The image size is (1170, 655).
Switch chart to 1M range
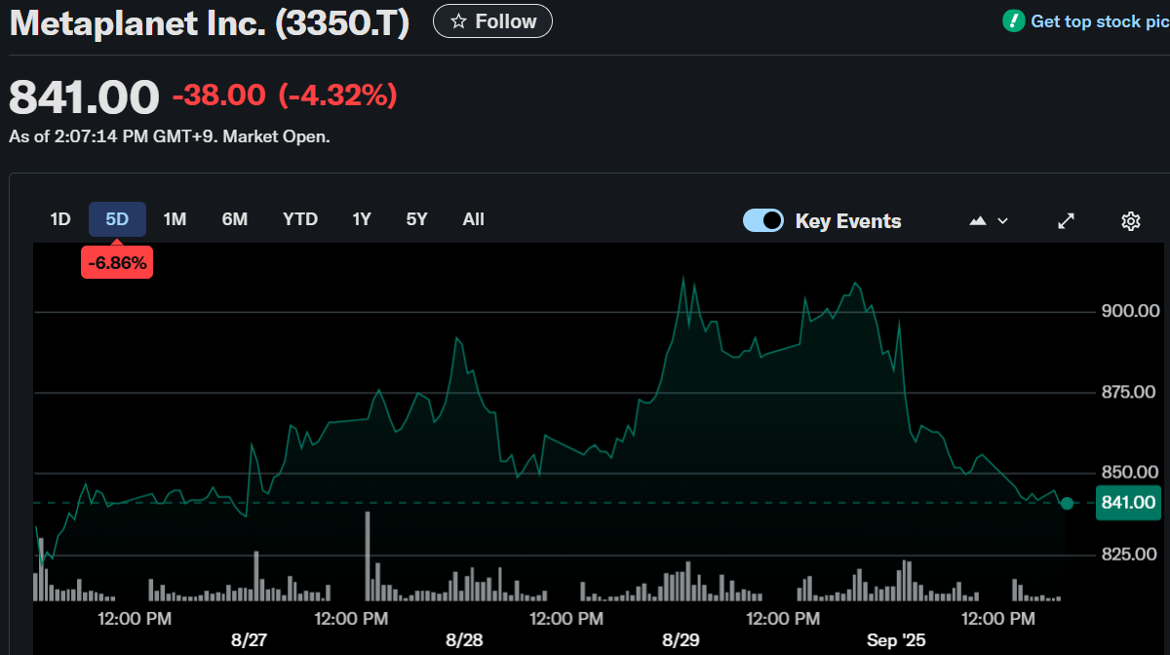175,219
